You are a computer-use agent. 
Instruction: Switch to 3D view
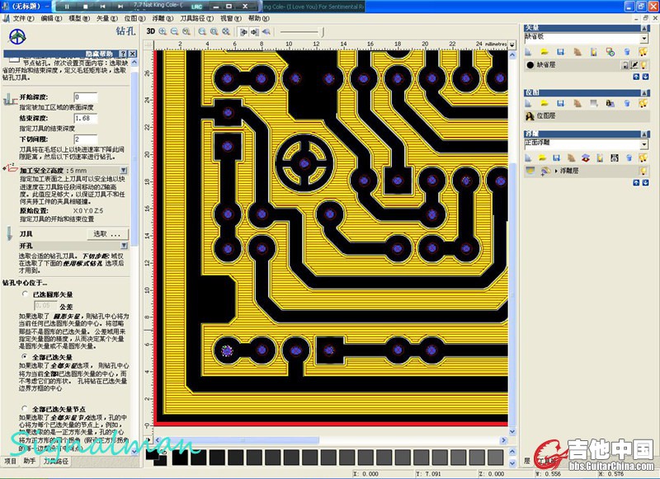(150, 31)
